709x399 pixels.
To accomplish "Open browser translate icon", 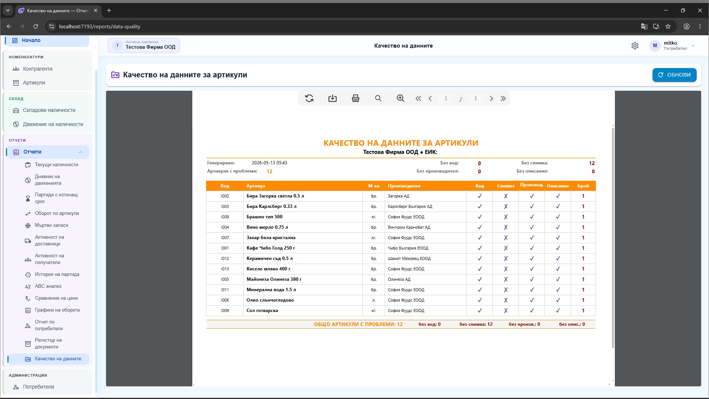I will (644, 26).
